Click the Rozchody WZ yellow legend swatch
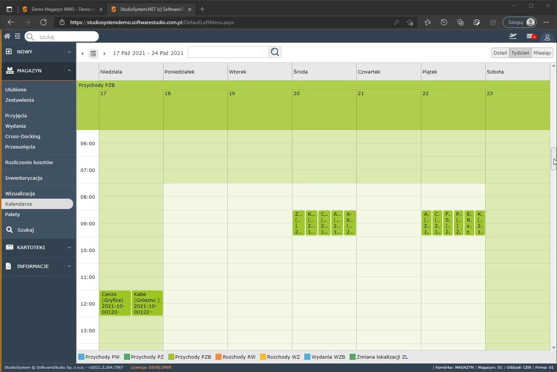557x372 pixels. coord(263,357)
